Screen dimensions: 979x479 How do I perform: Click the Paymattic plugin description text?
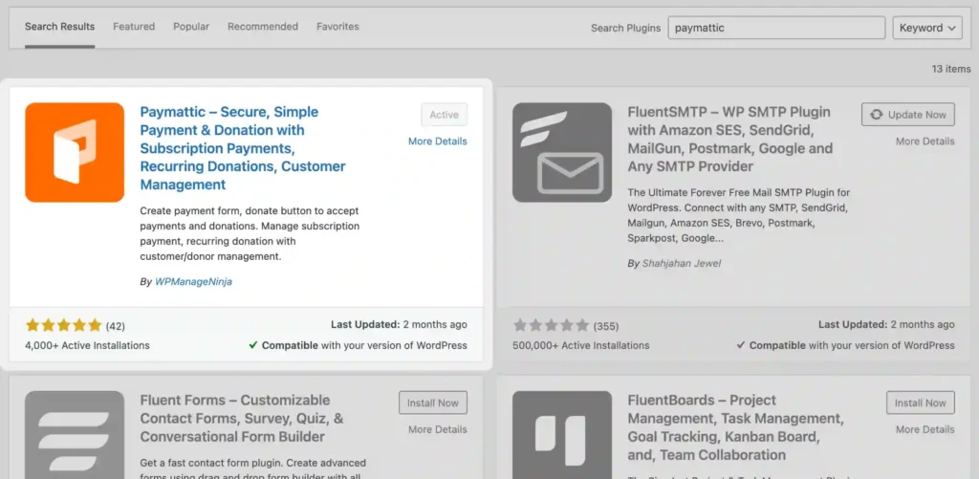tap(250, 233)
